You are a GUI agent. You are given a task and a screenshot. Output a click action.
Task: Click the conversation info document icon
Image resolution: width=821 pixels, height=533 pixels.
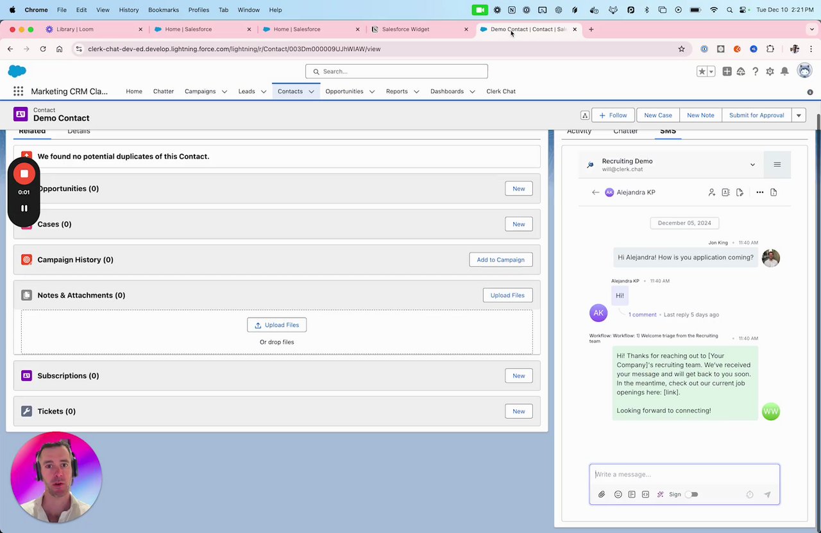click(774, 192)
